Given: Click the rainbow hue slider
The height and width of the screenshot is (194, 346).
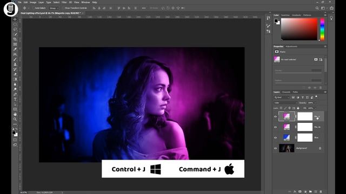Looking at the screenshot, I should pyautogui.click(x=322, y=29).
